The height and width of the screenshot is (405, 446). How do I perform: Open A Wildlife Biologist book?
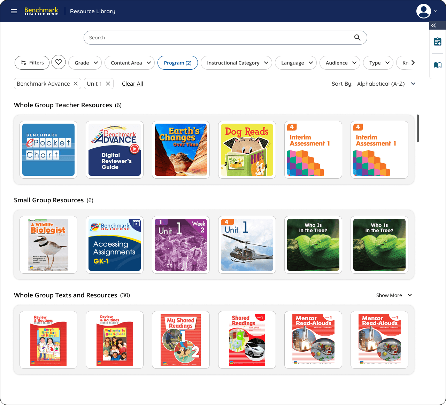pos(48,245)
